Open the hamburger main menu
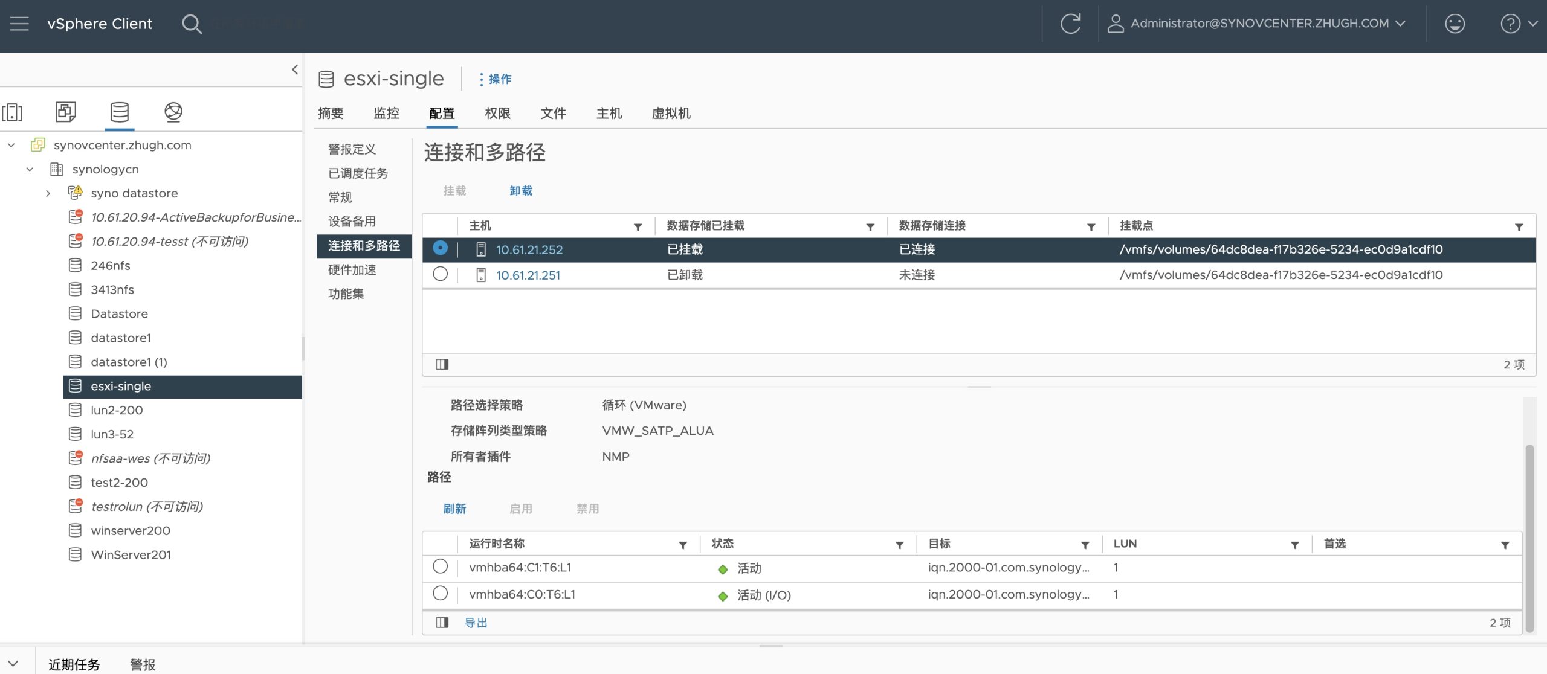1547x674 pixels. coord(19,24)
